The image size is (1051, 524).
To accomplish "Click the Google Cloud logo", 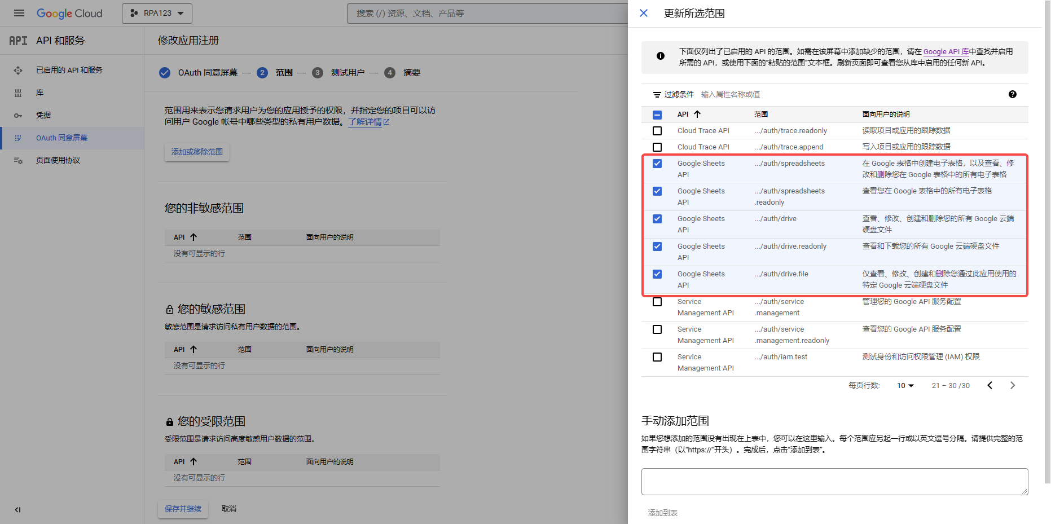I will point(69,13).
